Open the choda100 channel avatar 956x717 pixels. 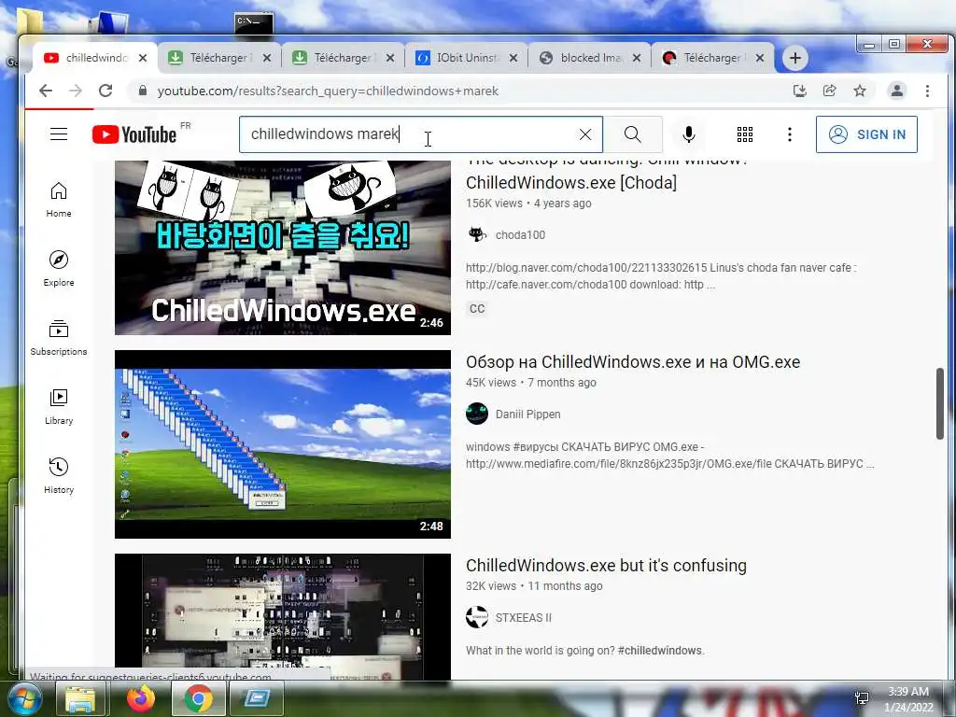(477, 234)
